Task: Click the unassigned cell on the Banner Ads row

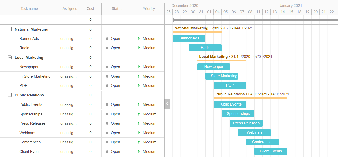Action: coord(69,38)
